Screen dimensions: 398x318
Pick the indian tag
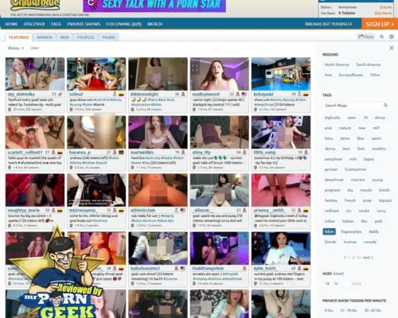click(x=330, y=221)
